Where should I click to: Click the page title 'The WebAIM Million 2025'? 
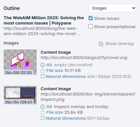44,21
